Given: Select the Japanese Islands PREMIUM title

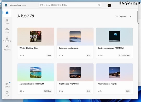Looking at the screenshot, I should point(32,84).
